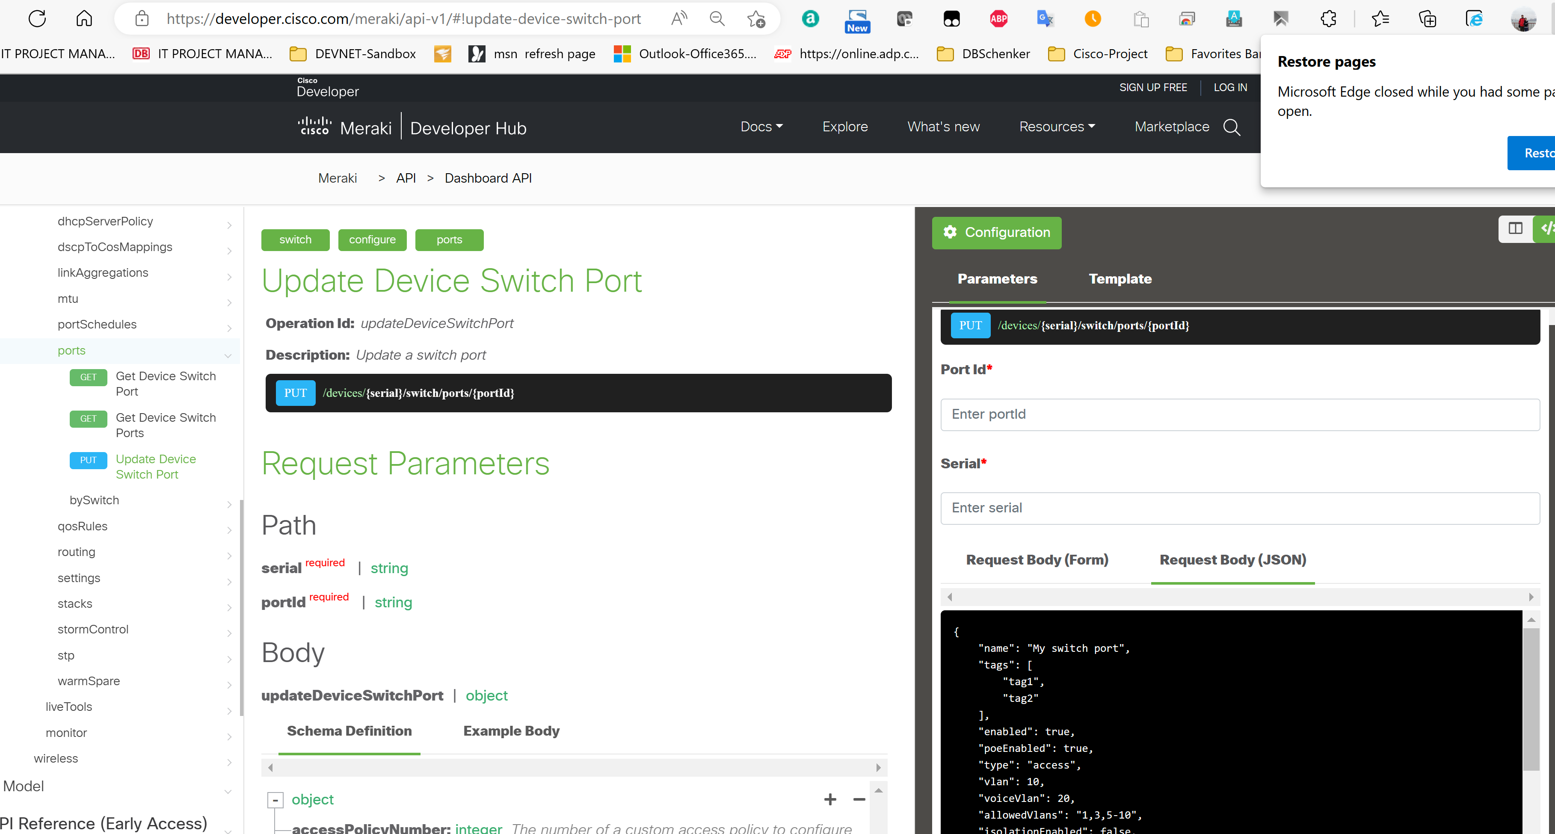Viewport: 1555px width, 834px height.
Task: Click the browser Extensions puzzle icon
Action: [1328, 19]
